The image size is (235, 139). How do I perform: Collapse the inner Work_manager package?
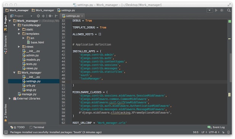click(14, 73)
